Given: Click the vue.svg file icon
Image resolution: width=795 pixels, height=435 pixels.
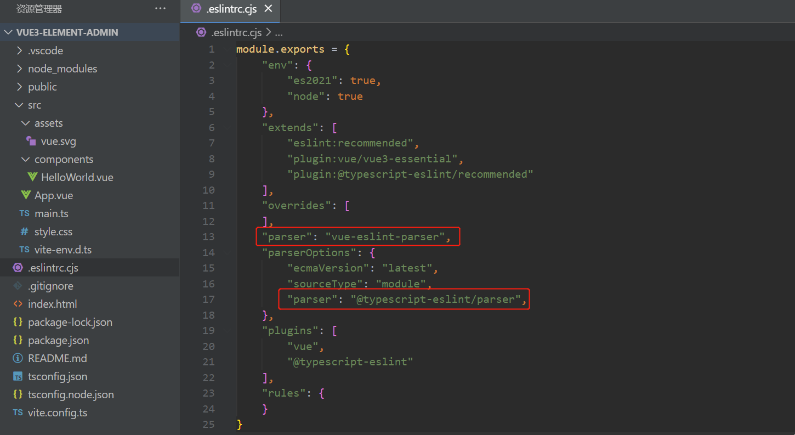Looking at the screenshot, I should [x=31, y=141].
